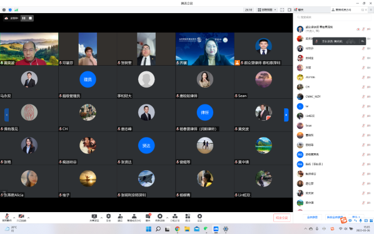This screenshot has height=234, width=374.
Task: Click reply arrow in speaking-now popup
Action: coord(362,41)
